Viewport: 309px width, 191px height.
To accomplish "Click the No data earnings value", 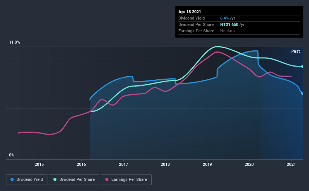I will click(227, 31).
